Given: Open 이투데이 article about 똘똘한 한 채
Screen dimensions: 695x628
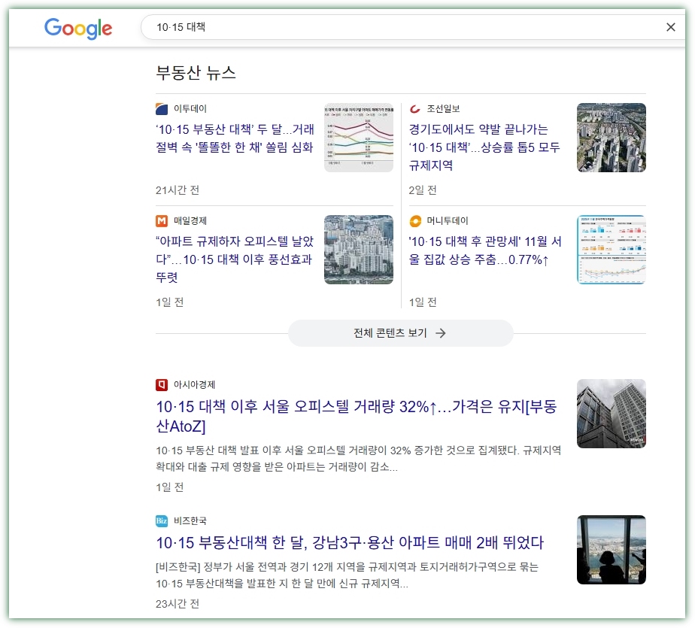Looking at the screenshot, I should click(235, 138).
